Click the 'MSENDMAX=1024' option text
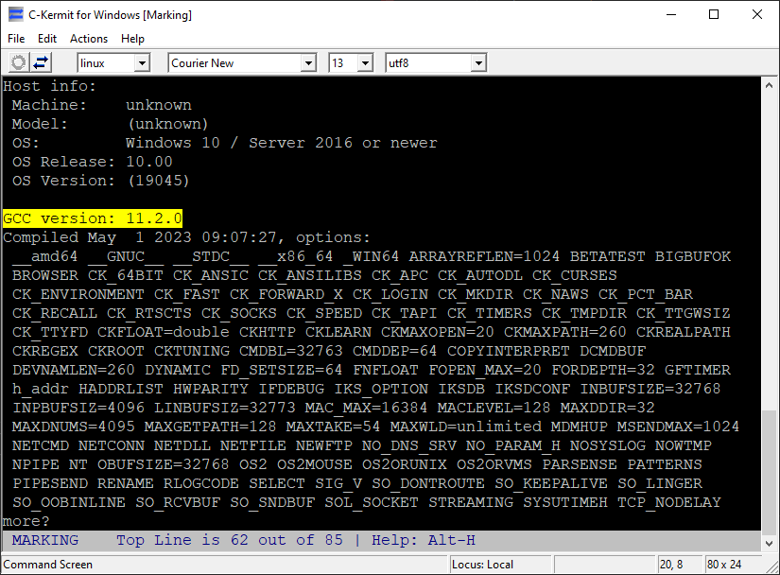 click(x=678, y=427)
